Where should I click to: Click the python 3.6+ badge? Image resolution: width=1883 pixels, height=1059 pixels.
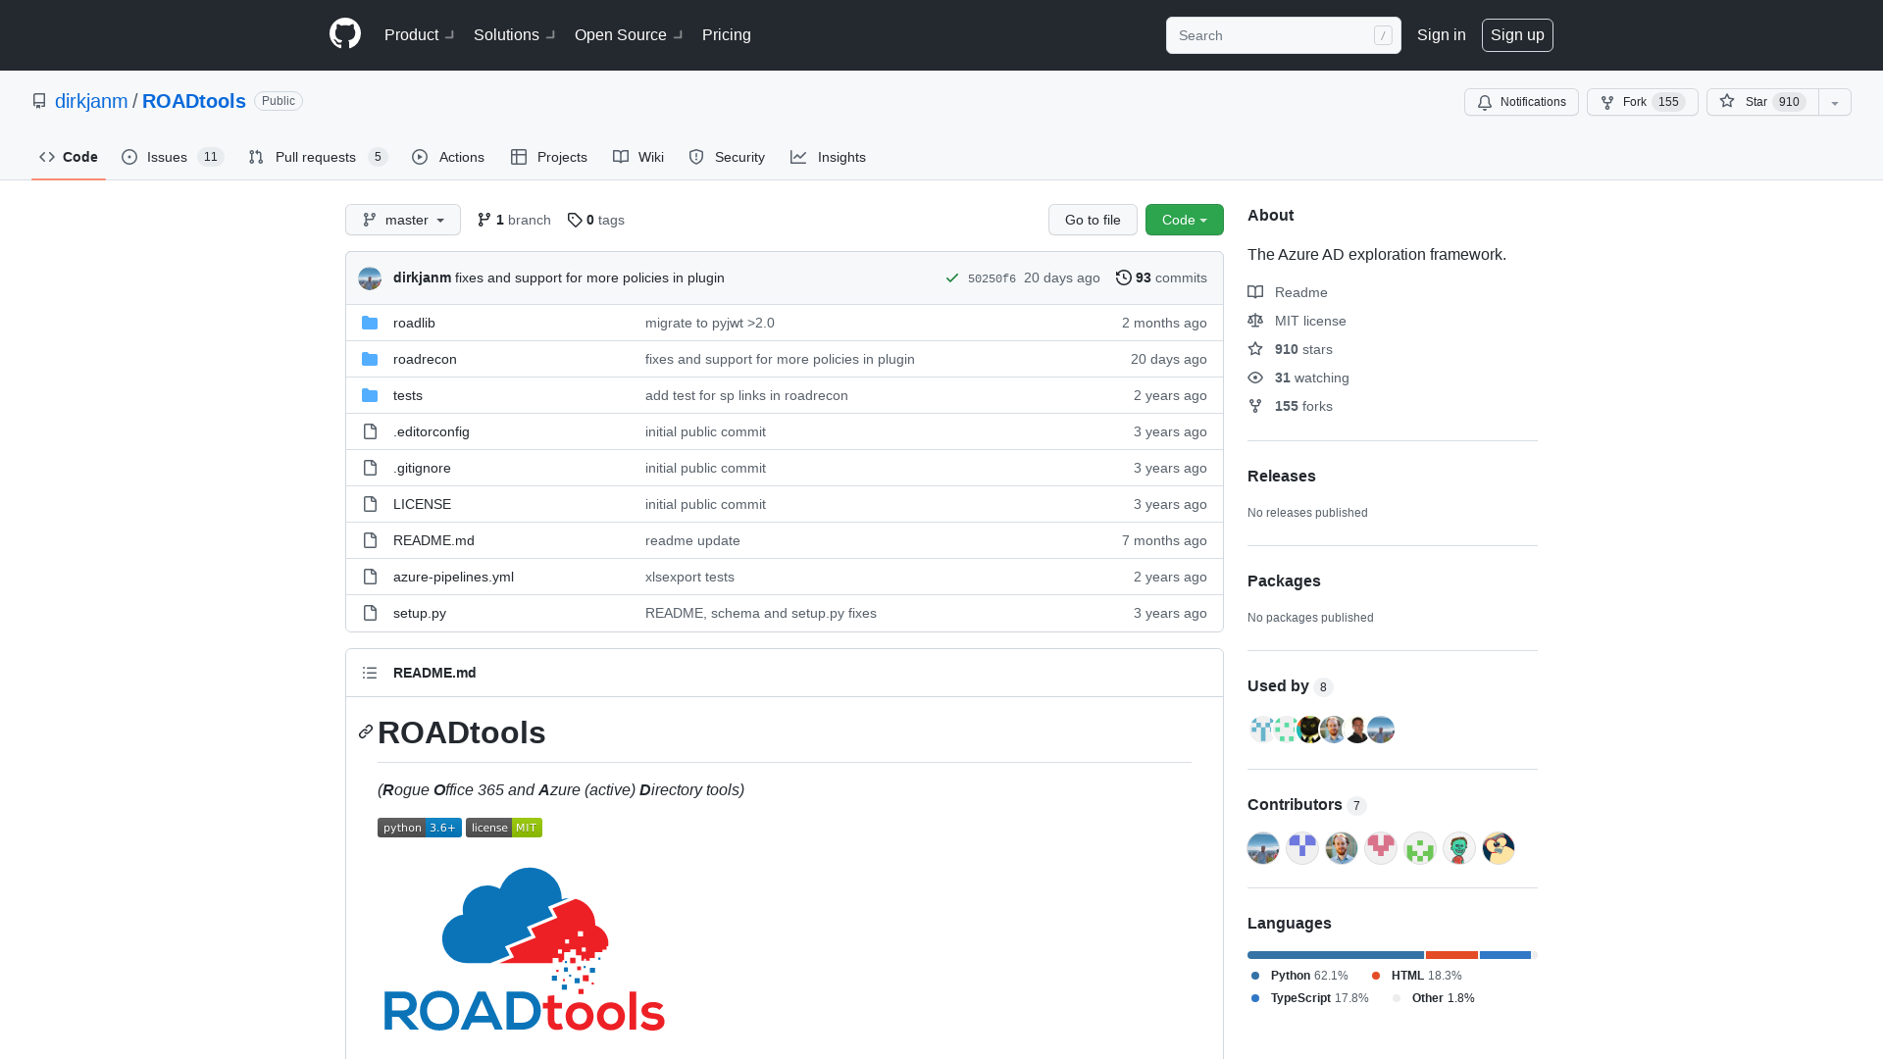pyautogui.click(x=420, y=828)
